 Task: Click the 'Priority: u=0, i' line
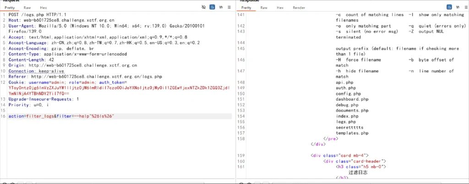(x=28, y=105)
